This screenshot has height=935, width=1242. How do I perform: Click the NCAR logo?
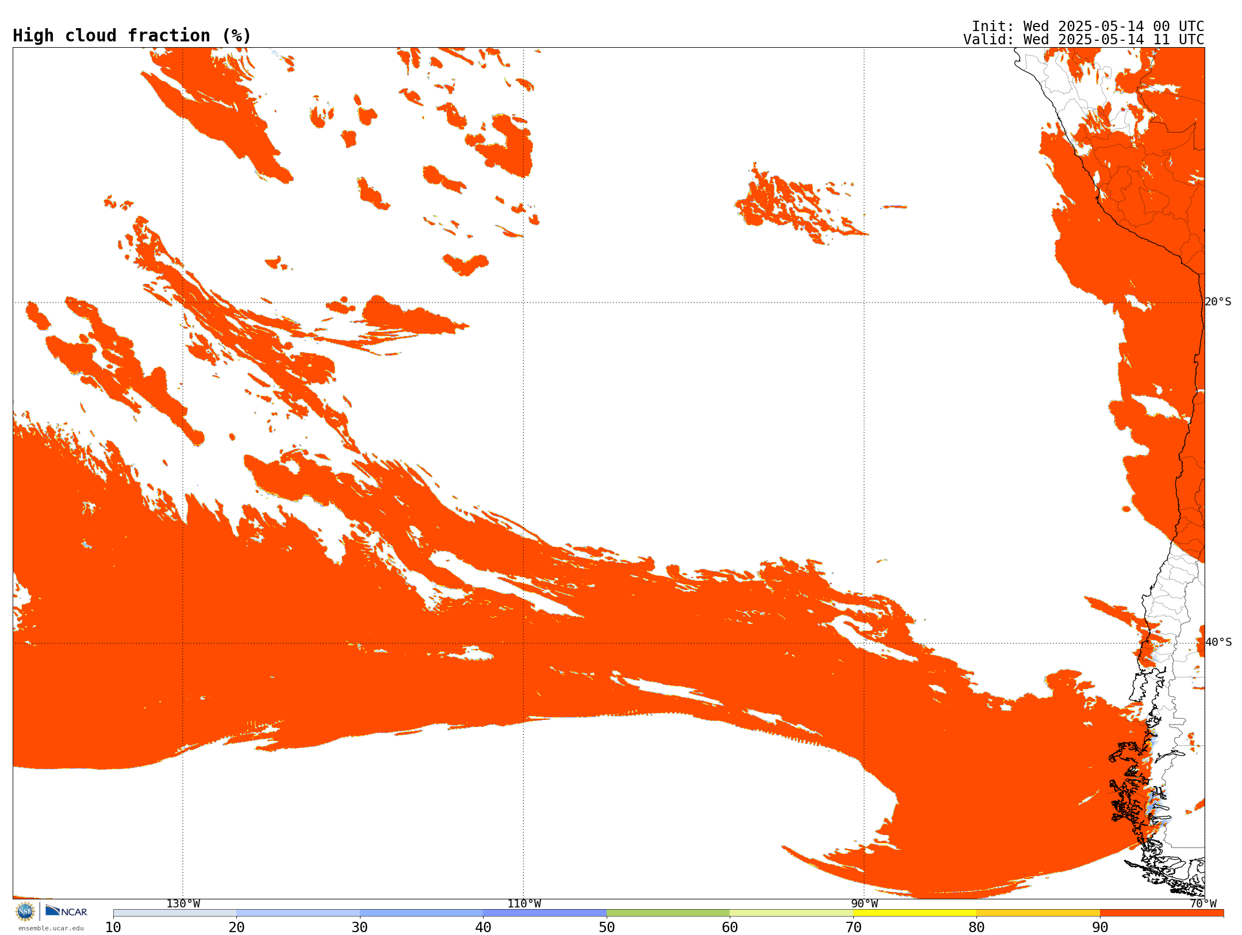[x=66, y=911]
